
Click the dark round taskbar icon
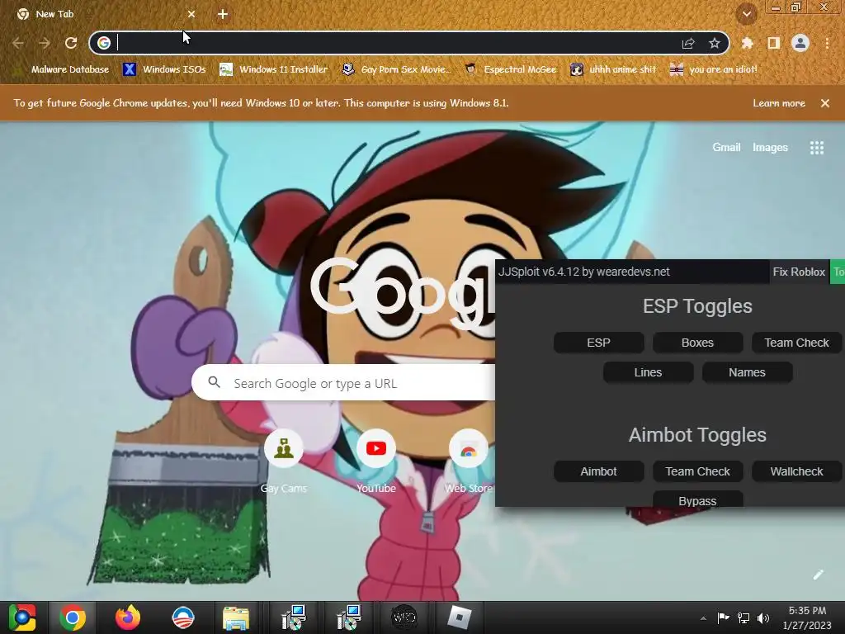[404, 617]
